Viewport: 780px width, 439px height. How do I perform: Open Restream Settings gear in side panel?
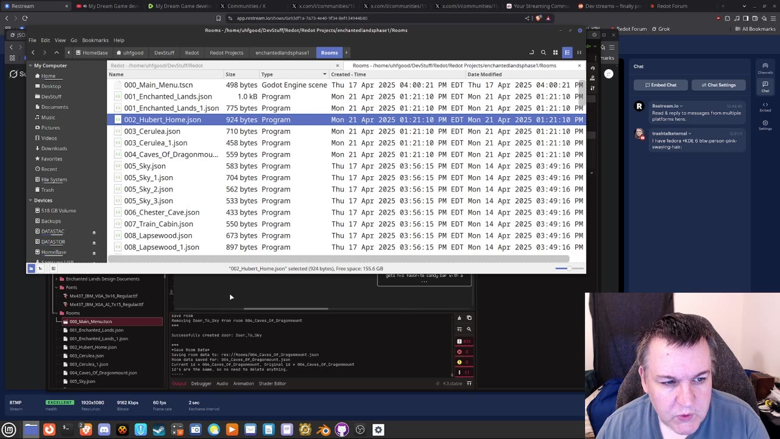765,125
